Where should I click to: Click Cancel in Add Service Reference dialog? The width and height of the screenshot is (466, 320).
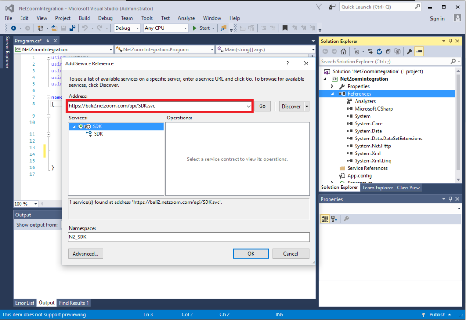[291, 254]
